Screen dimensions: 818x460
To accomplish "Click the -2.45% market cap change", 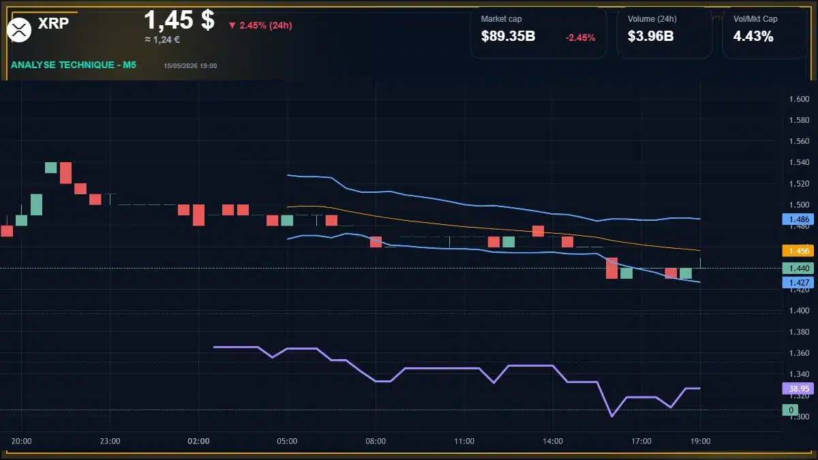I will tap(581, 37).
